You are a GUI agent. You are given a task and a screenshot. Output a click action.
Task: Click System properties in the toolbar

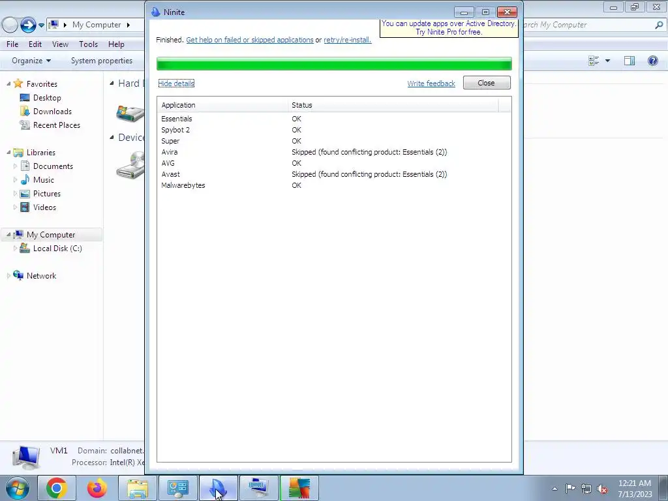101,61
